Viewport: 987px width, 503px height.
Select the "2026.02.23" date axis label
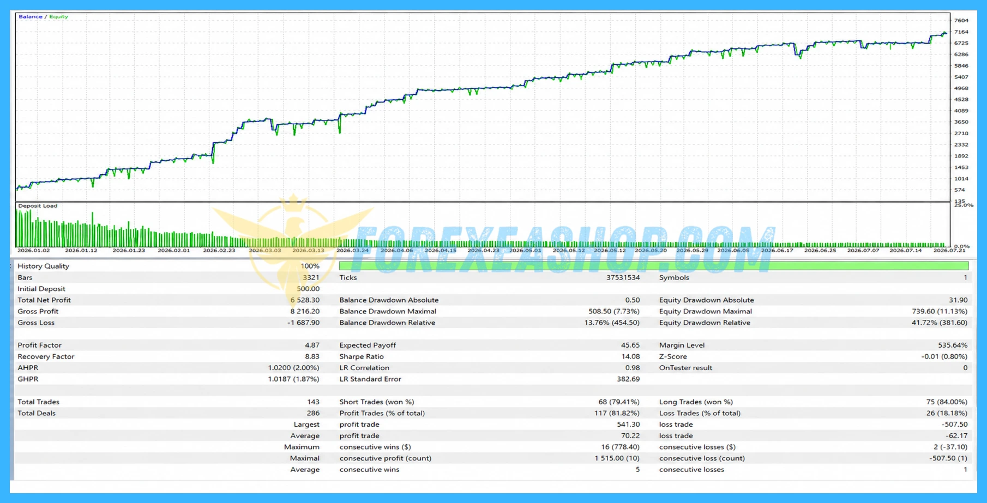point(219,251)
